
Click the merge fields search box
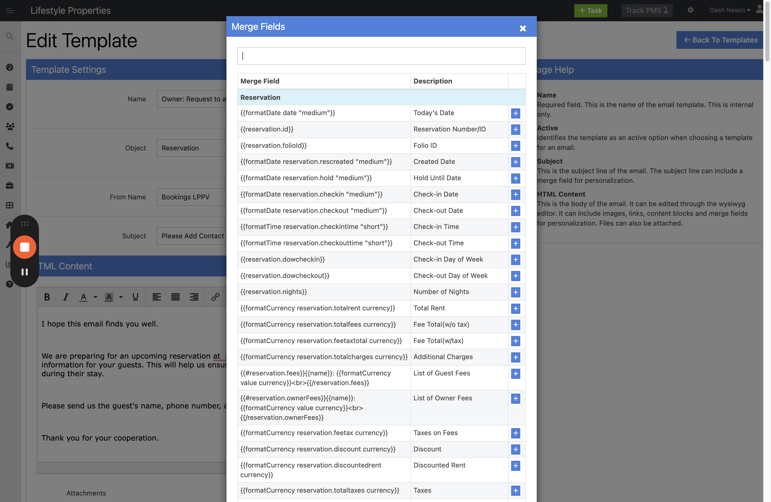pyautogui.click(x=381, y=56)
